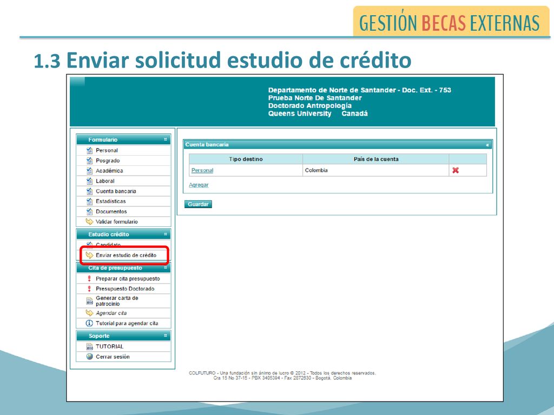Click the Agendar cita arrow icon
This screenshot has width=554, height=415.
(89, 313)
